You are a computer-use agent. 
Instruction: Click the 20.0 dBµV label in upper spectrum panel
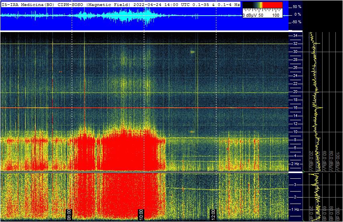311,159
